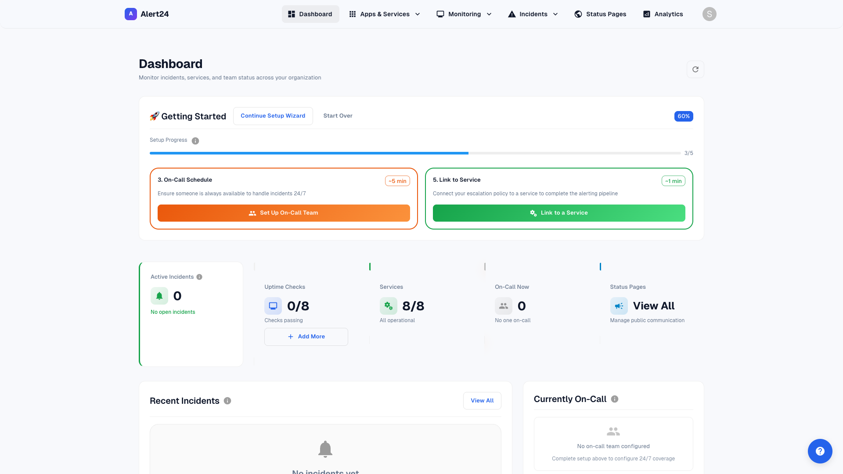Open the Monitoring dropdown menu
The height and width of the screenshot is (474, 843).
(464, 14)
